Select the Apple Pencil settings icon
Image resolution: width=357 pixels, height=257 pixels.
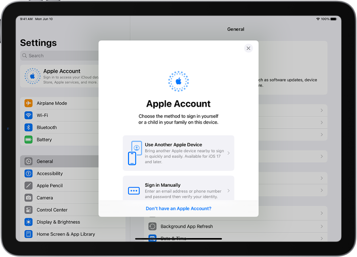click(x=29, y=185)
